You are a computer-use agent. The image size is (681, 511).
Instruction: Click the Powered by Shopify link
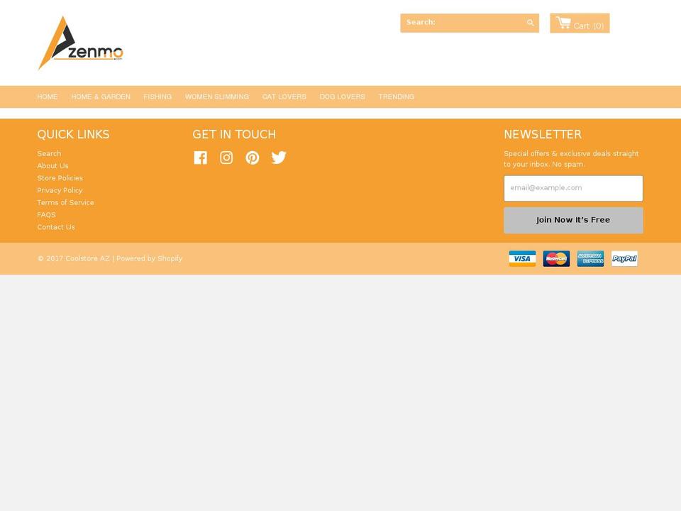coord(150,258)
